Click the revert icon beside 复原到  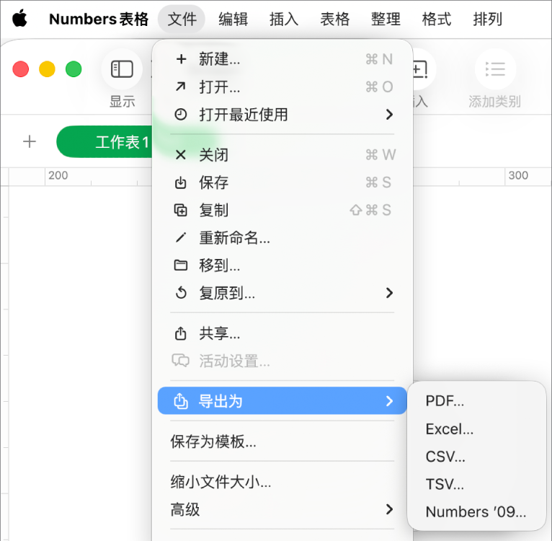point(181,293)
